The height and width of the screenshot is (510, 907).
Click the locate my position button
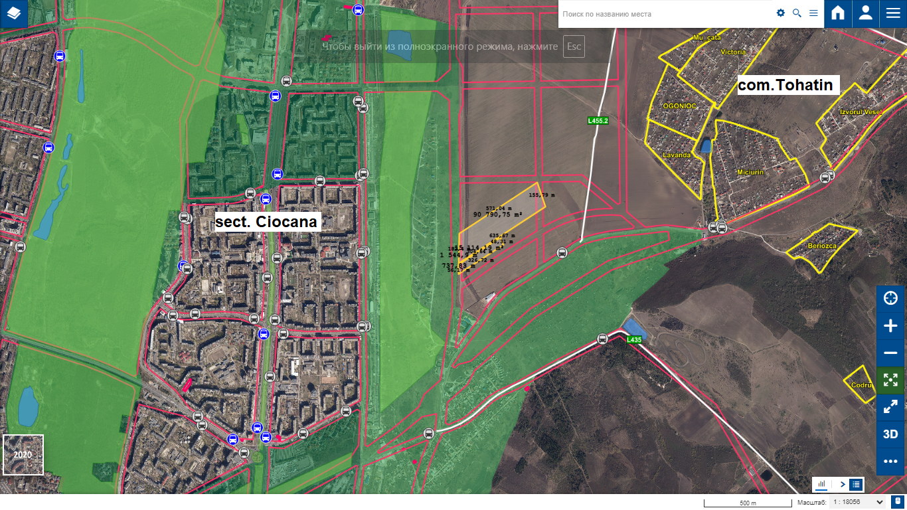(x=890, y=298)
